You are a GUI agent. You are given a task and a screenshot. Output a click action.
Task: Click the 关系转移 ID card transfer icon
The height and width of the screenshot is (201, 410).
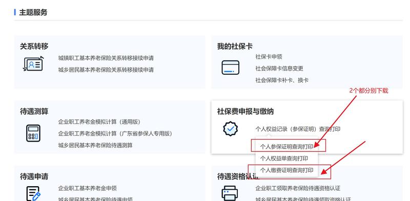[x=33, y=64]
